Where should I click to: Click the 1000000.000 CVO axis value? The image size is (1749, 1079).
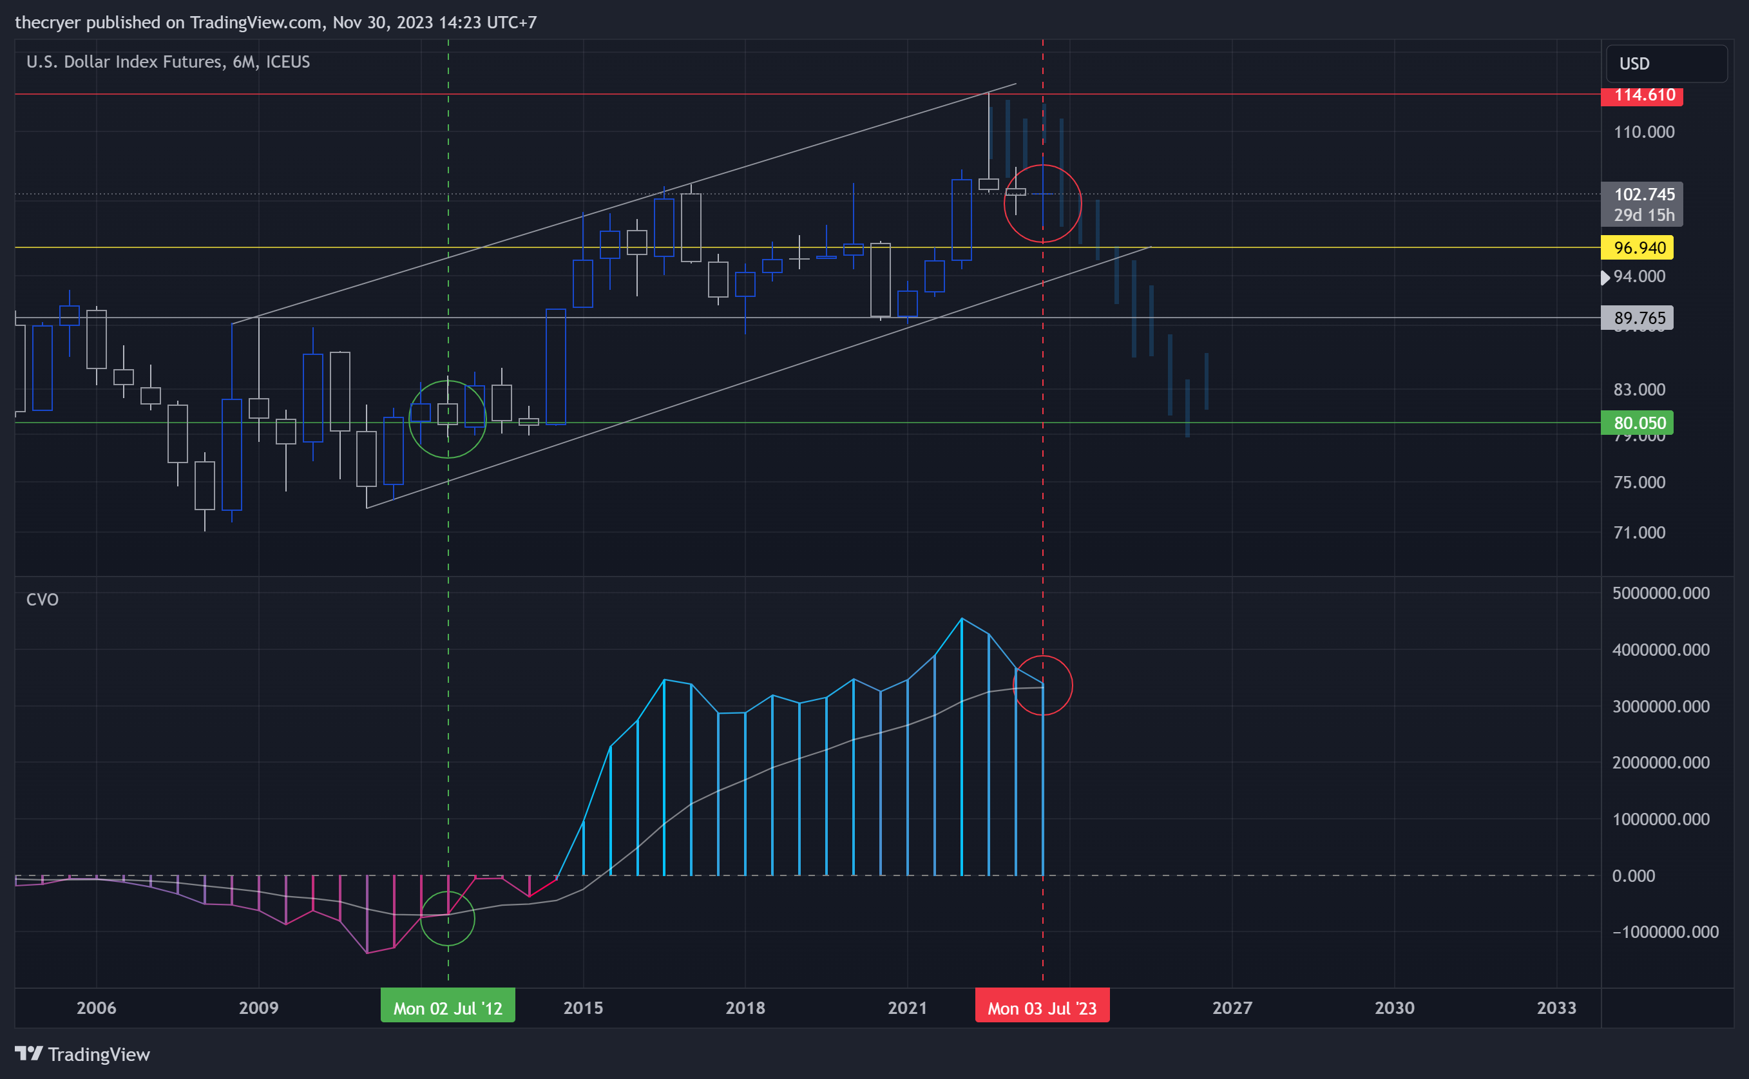(1661, 819)
